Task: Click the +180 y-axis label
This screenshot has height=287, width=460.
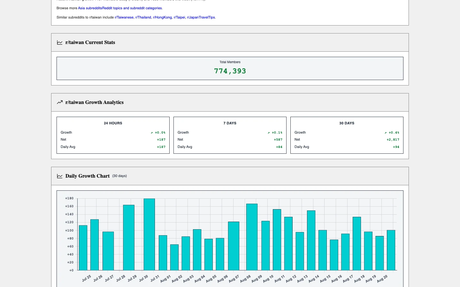Action: (69, 198)
